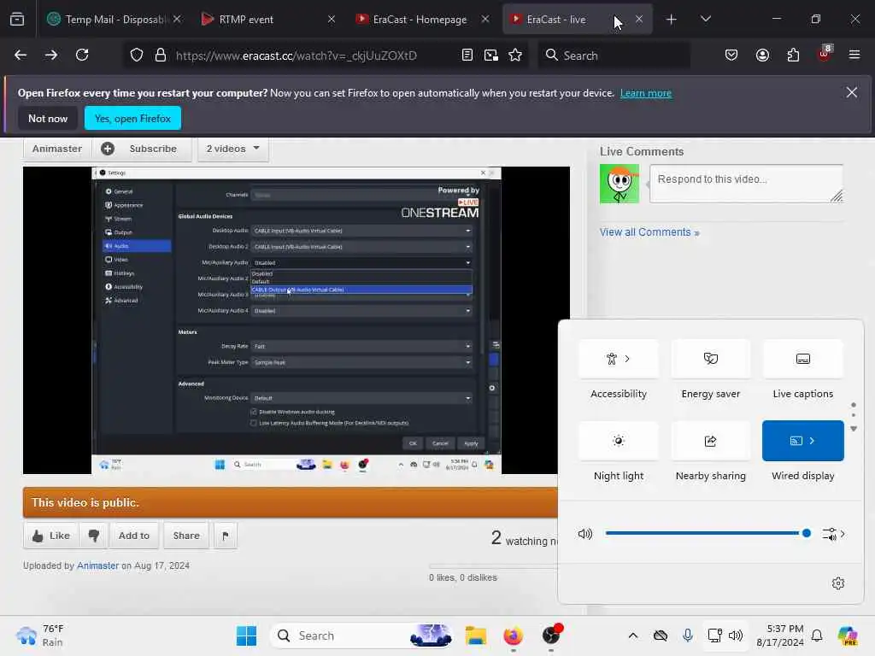Click the taskbar microphone icon
This screenshot has width=875, height=656.
click(x=688, y=635)
